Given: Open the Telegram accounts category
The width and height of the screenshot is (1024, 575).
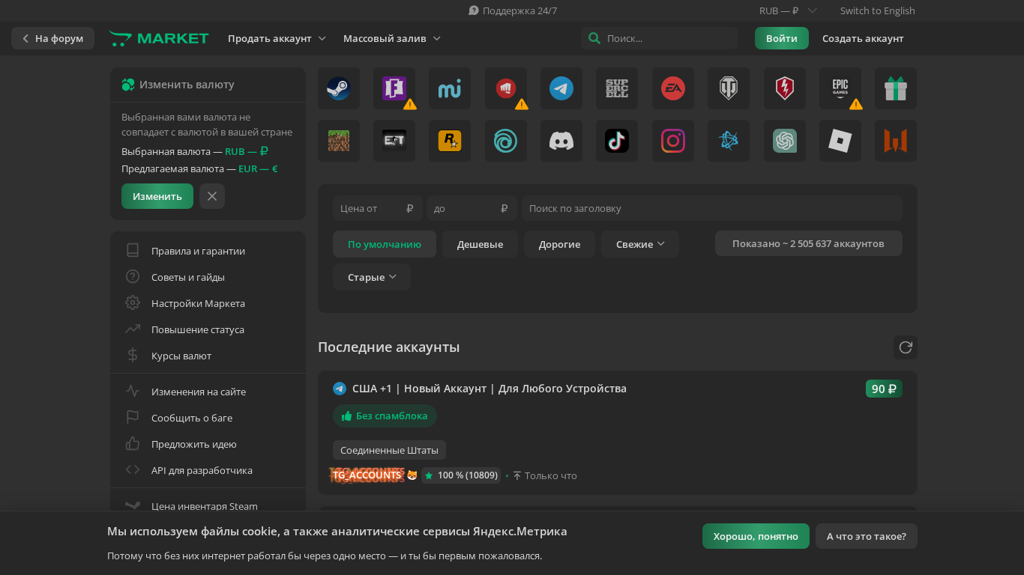Looking at the screenshot, I should pos(561,88).
